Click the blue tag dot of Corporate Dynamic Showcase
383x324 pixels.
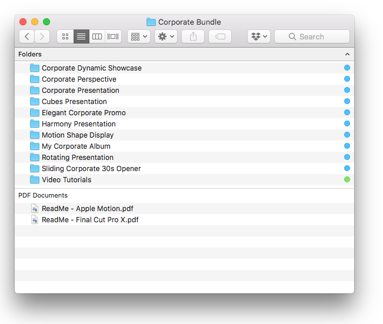pyautogui.click(x=347, y=68)
